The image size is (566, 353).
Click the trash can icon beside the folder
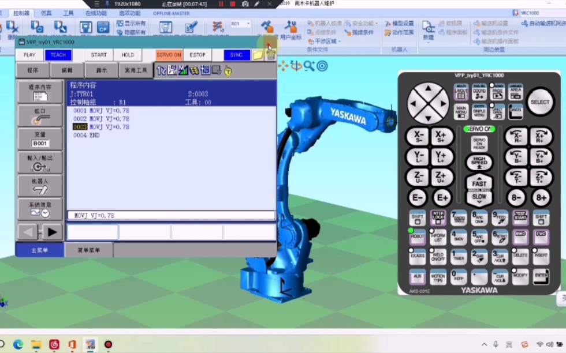[x=271, y=55]
